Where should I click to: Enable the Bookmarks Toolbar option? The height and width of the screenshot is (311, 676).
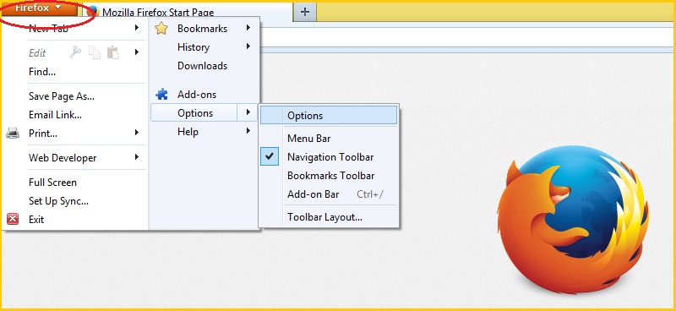(329, 176)
